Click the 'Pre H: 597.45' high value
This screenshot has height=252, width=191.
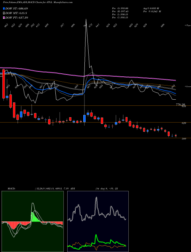(120, 11)
